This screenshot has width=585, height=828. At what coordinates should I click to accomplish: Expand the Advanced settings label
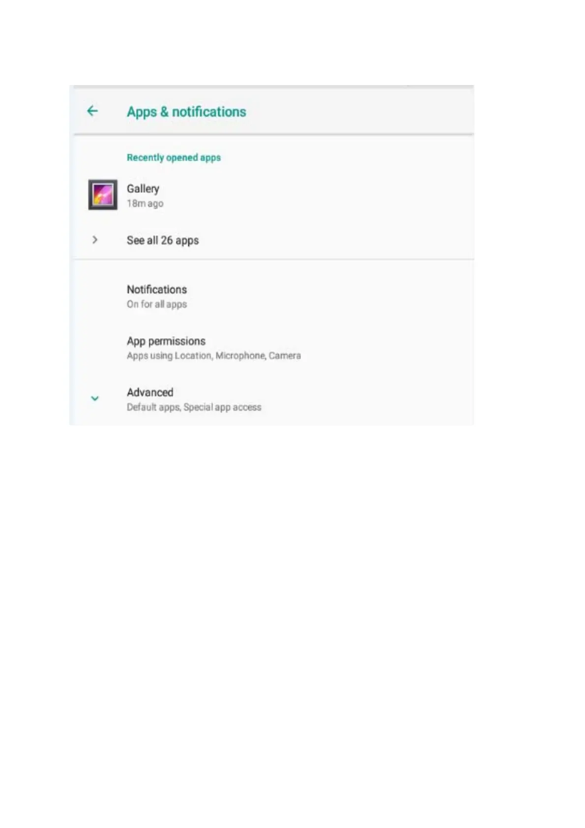point(273,399)
